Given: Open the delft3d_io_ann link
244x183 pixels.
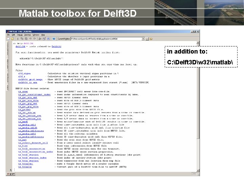Looking at the screenshot, I should [27, 82].
